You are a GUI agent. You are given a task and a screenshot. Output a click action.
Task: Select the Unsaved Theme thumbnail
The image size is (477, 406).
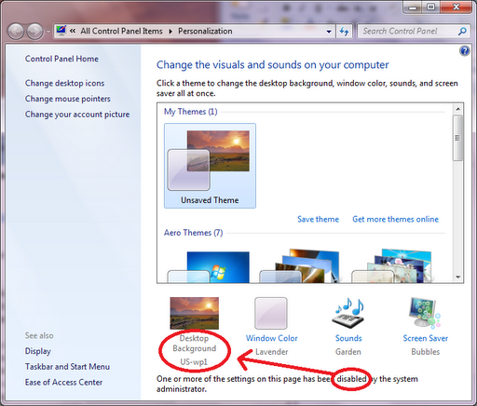point(210,166)
